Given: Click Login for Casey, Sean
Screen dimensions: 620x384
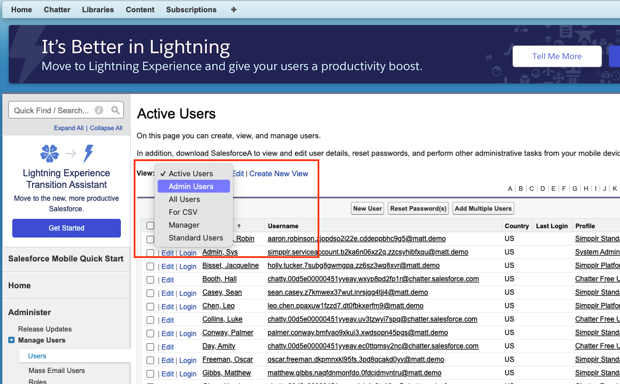Looking at the screenshot, I should click(x=188, y=293).
